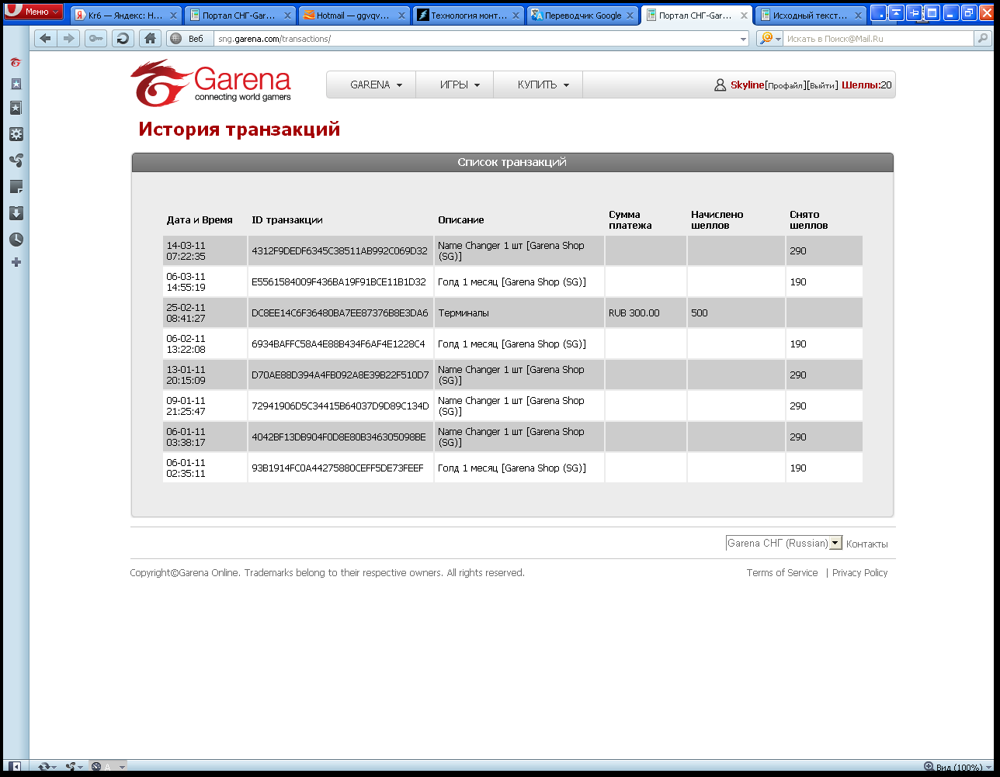Open the Профайл link

click(x=785, y=85)
